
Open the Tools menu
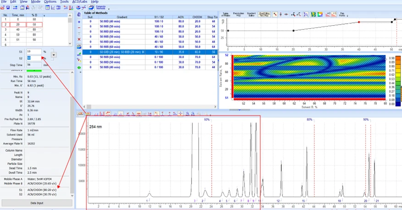pyautogui.click(x=64, y=1)
